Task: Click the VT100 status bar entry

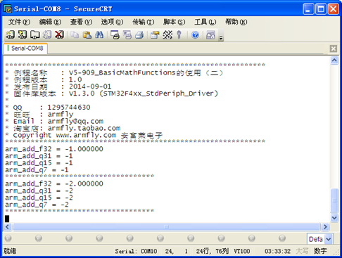Action: (x=242, y=251)
